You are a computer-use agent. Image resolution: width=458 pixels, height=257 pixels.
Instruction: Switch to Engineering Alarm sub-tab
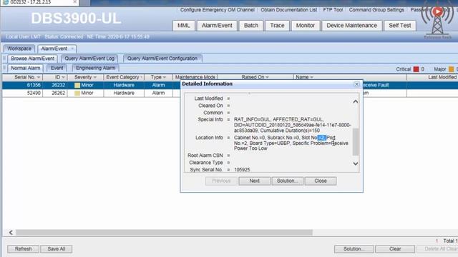click(95, 69)
